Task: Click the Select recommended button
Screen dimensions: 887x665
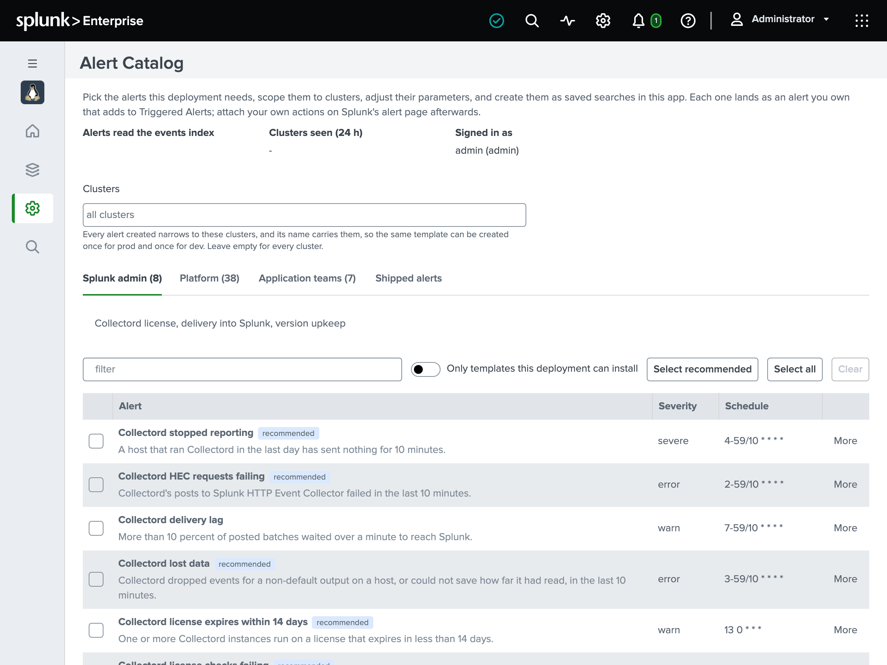Action: click(702, 369)
